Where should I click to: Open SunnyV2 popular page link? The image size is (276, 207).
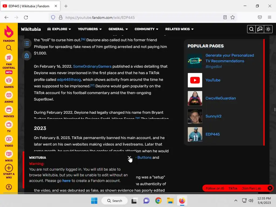tap(213, 116)
